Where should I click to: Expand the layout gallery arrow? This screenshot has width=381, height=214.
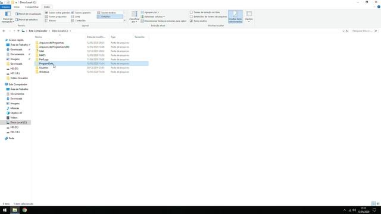coord(124,21)
